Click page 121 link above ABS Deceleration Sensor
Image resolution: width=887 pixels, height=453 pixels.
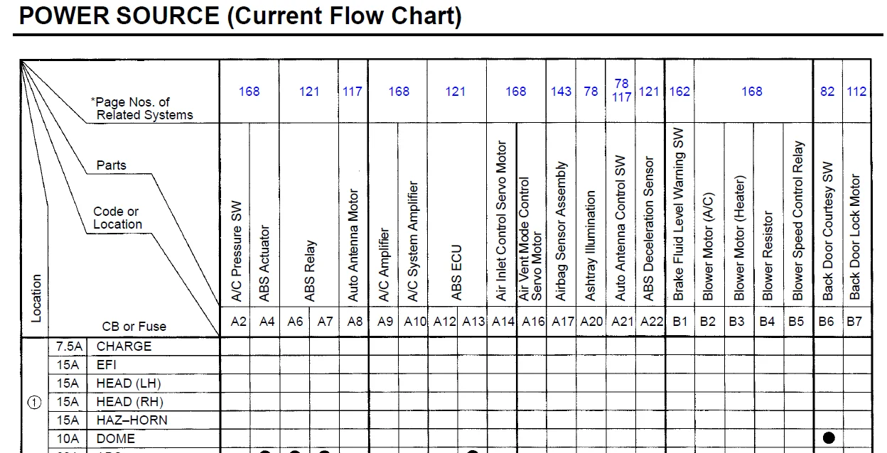[x=649, y=91]
